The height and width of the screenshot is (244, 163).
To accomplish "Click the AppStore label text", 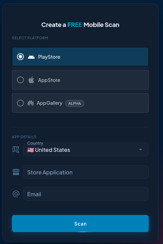I will coord(49,80).
